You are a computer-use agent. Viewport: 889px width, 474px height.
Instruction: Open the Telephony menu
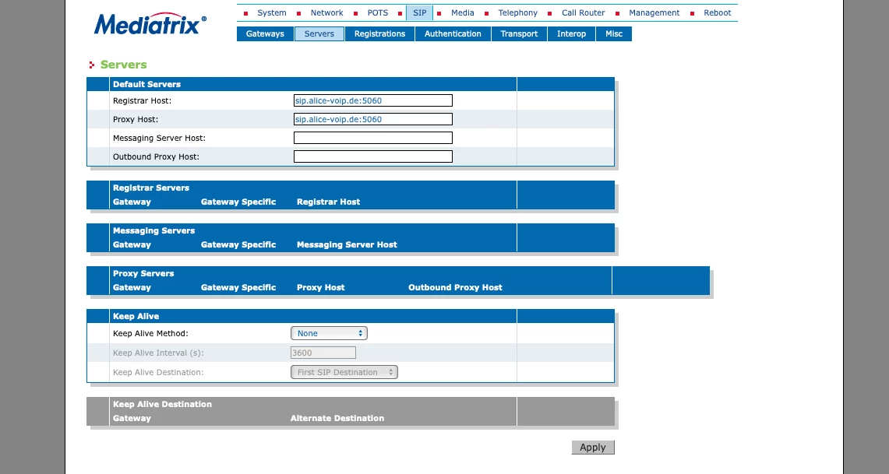click(517, 12)
